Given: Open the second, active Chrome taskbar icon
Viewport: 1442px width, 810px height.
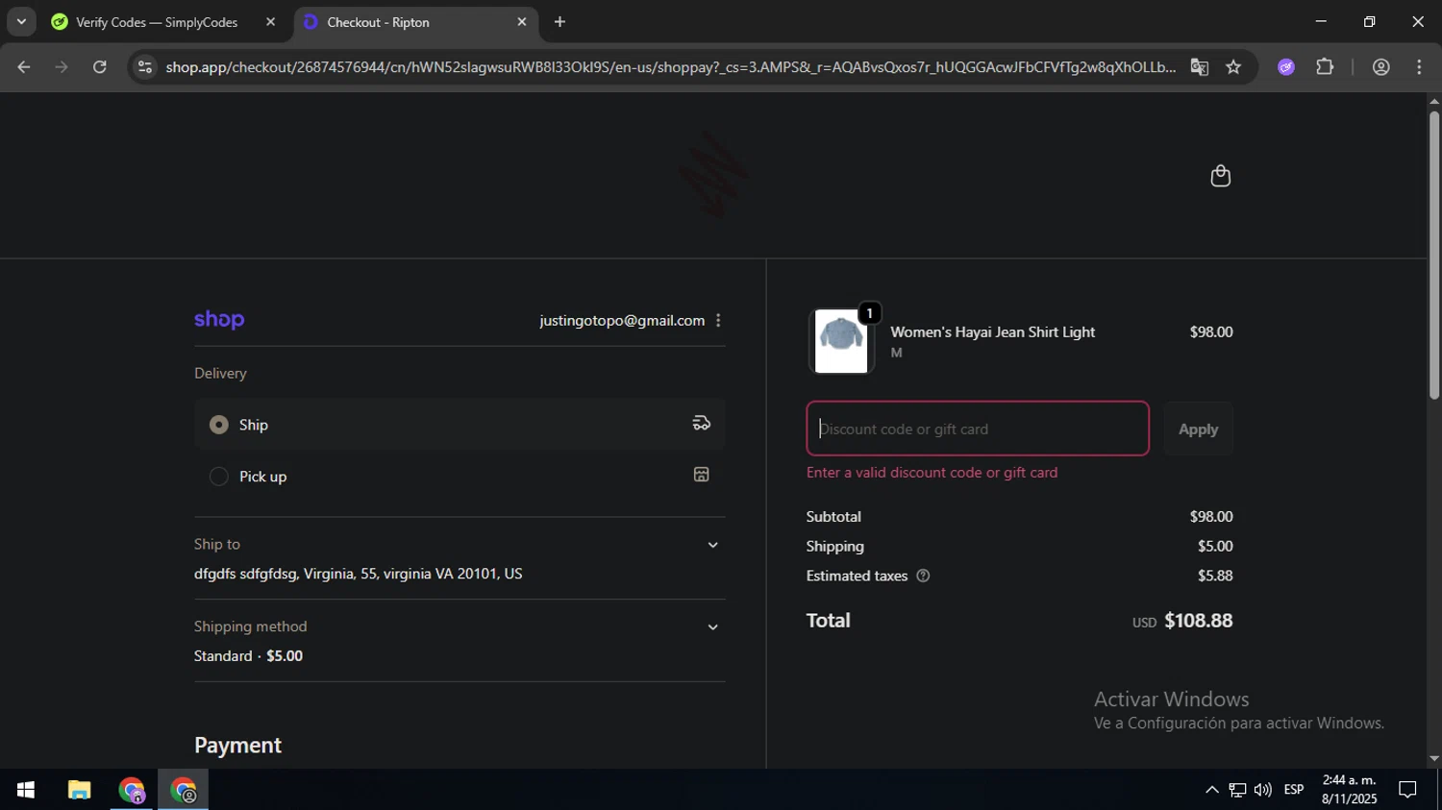Looking at the screenshot, I should pyautogui.click(x=184, y=790).
